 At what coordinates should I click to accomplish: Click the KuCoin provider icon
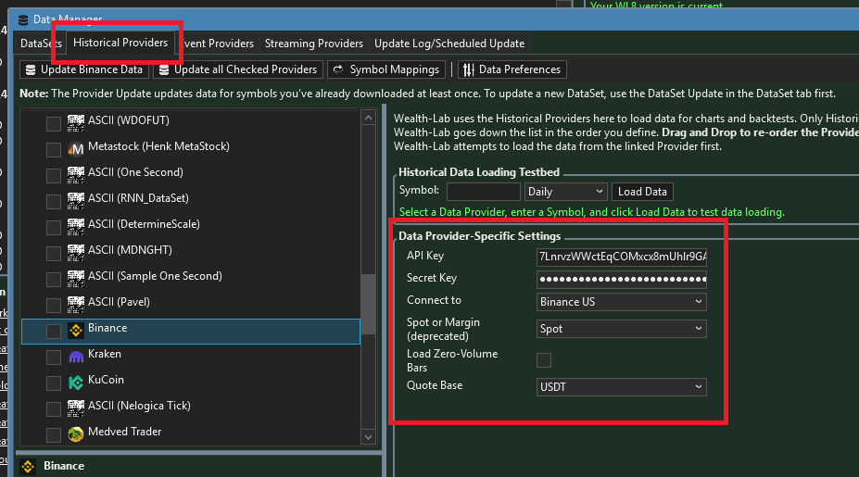76,383
